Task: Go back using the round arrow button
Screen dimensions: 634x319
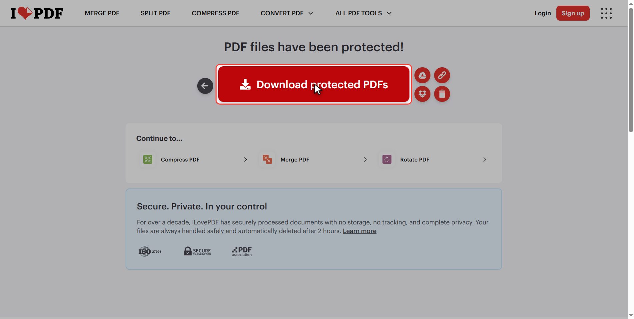Action: tap(205, 86)
